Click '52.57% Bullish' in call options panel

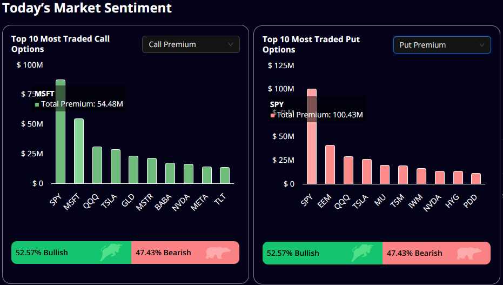pyautogui.click(x=42, y=253)
